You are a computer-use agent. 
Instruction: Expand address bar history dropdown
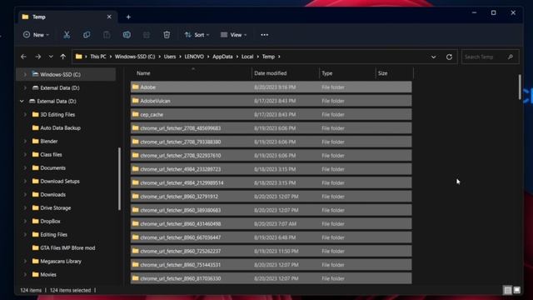pyautogui.click(x=433, y=57)
